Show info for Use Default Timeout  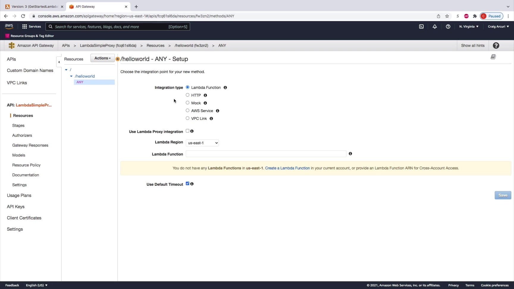click(192, 184)
